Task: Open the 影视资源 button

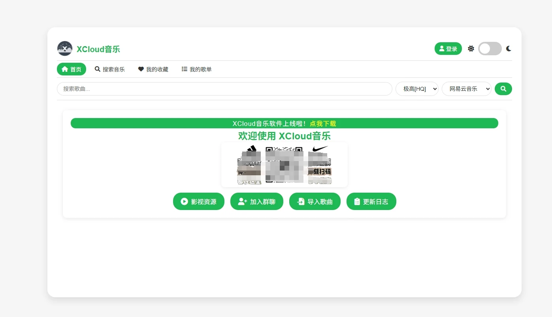Action: coord(199,201)
